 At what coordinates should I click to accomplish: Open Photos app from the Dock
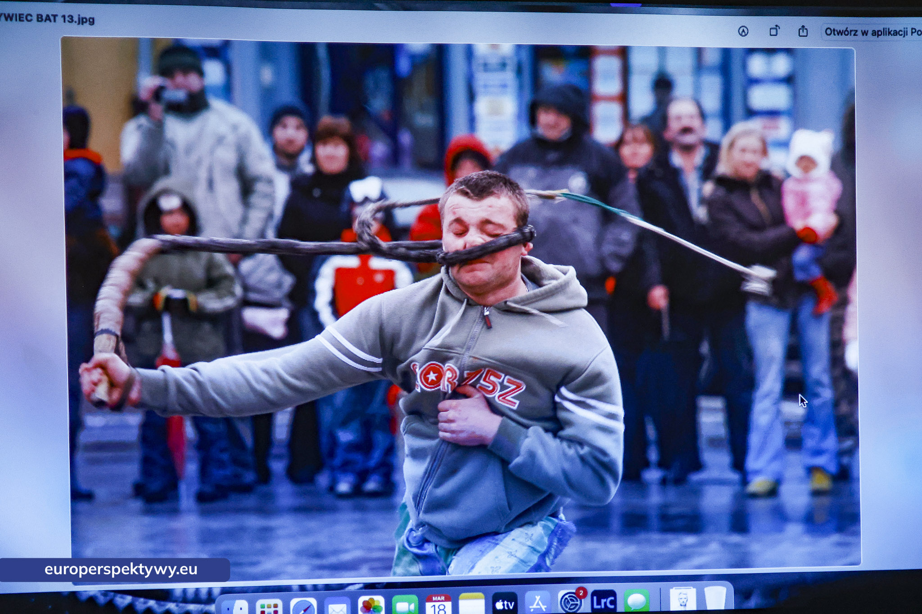tap(371, 605)
